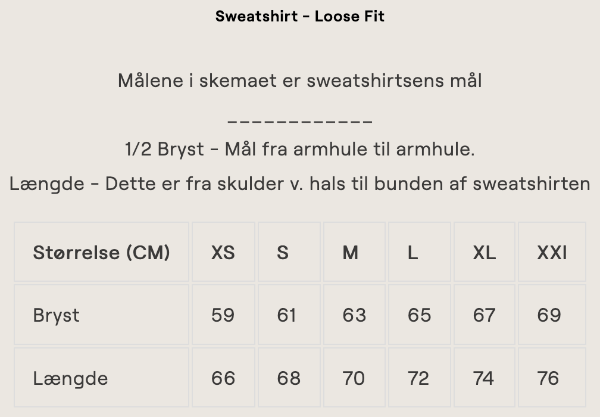The image size is (600, 417).
Task: Select the XXL size column header
Action: click(552, 253)
